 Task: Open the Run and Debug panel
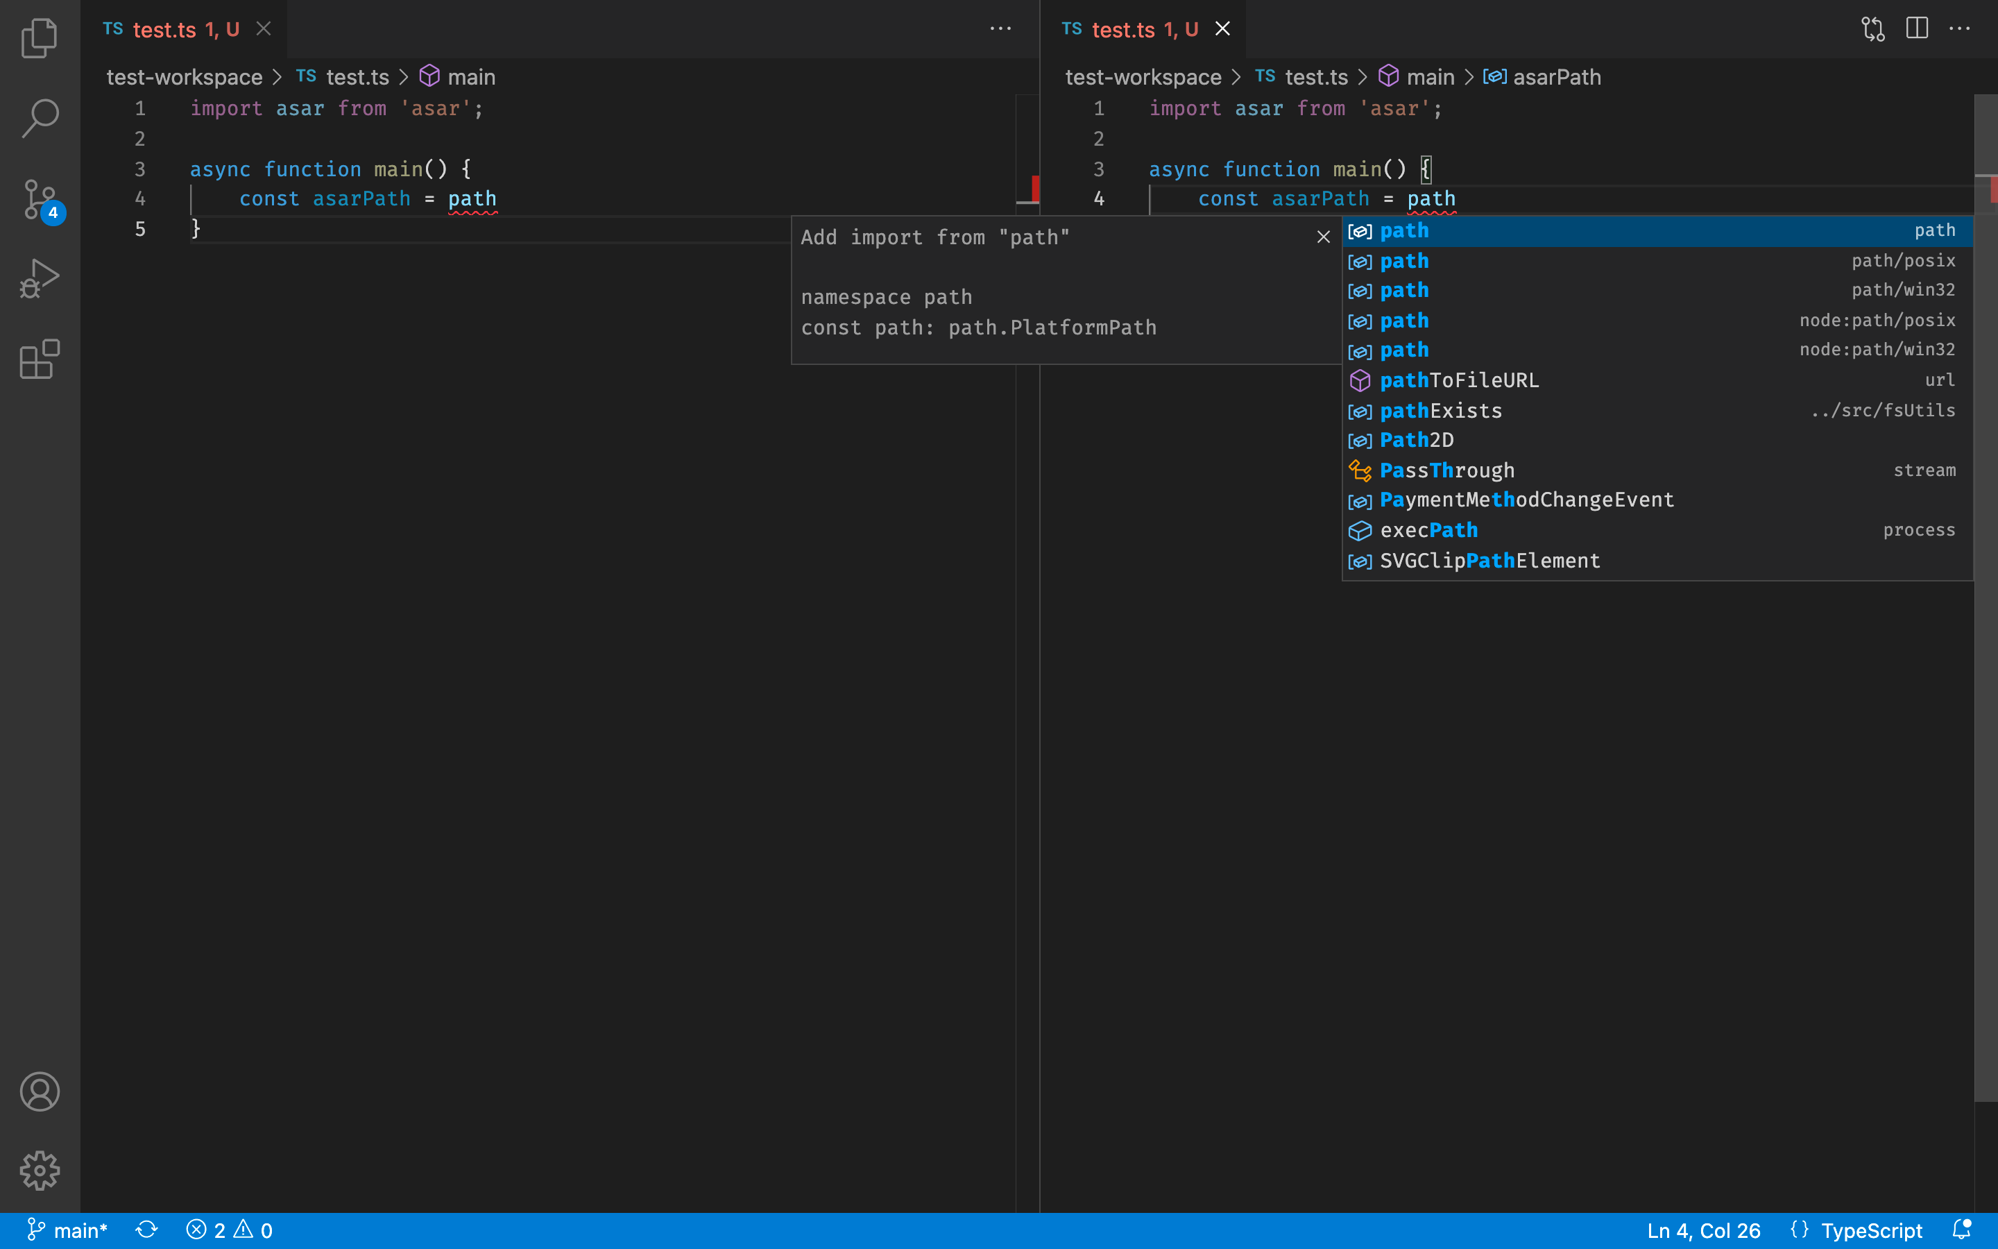coord(39,278)
